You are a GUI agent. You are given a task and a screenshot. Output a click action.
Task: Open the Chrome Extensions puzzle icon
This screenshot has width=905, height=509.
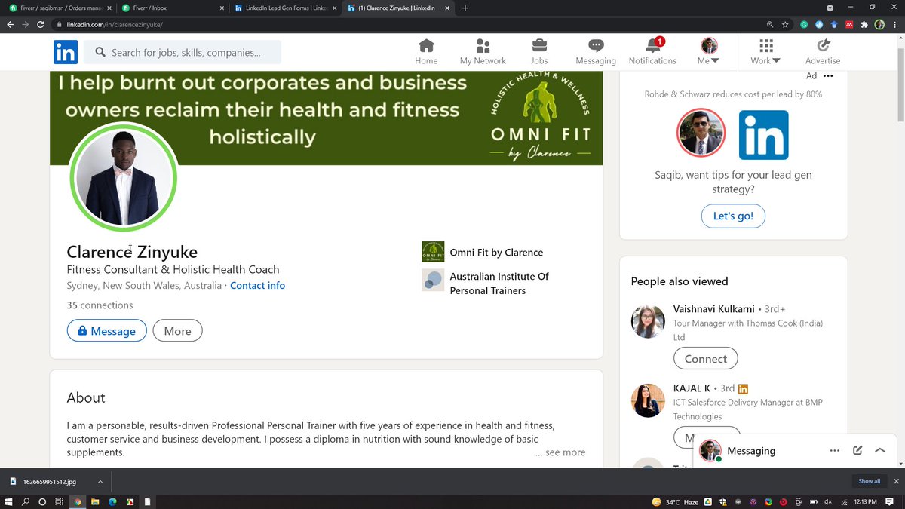[x=864, y=24]
